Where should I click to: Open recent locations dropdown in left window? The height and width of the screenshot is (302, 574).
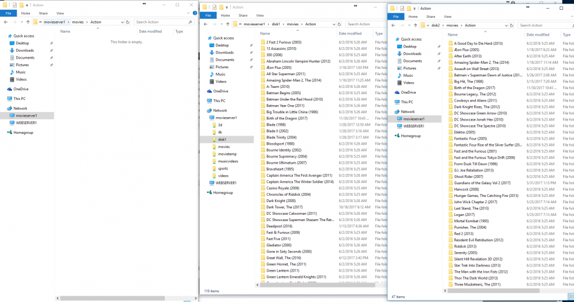pyautogui.click(x=22, y=22)
